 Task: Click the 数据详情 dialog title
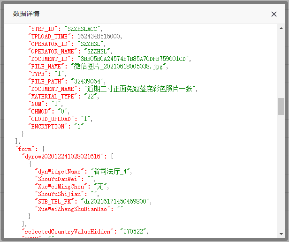point(26,14)
